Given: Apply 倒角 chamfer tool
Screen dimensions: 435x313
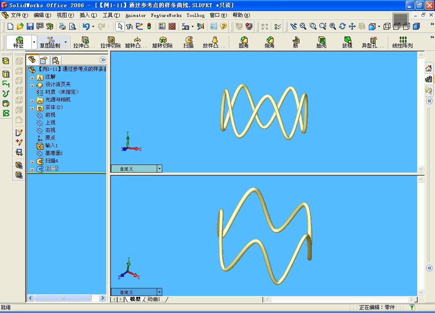Looking at the screenshot, I should tap(269, 42).
